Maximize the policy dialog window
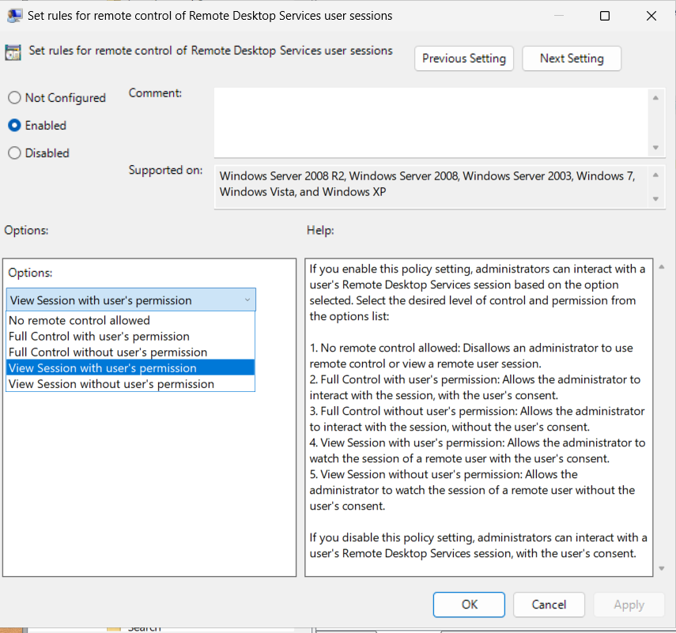 (x=605, y=16)
